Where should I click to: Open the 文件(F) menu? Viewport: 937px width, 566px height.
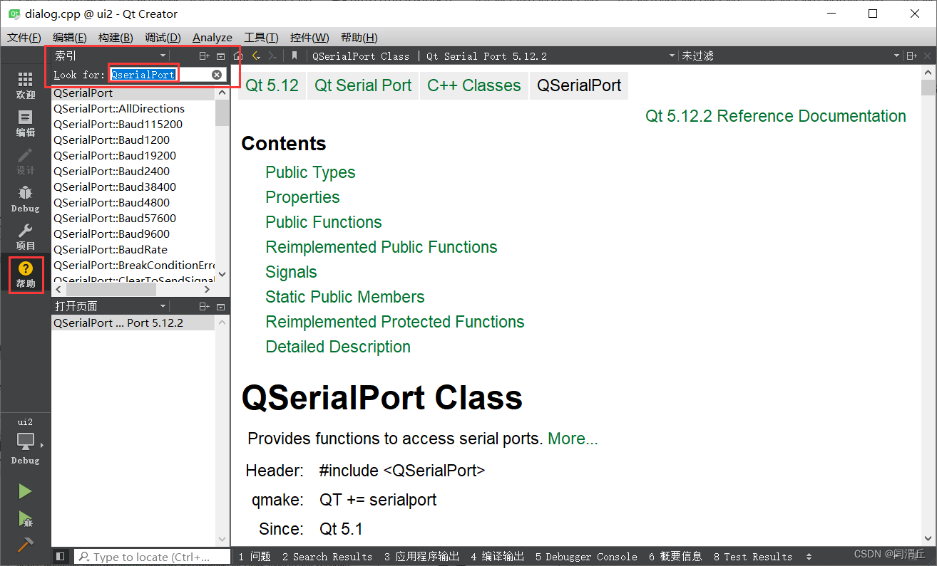24,37
